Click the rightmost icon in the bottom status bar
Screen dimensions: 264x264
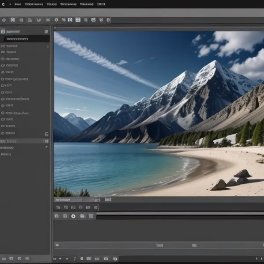pos(115,259)
